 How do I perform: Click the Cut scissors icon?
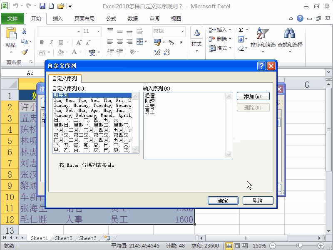point(24,32)
